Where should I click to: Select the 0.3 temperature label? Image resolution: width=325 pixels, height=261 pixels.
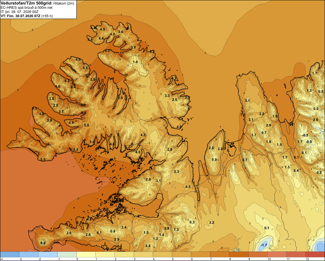[x=192, y=222]
